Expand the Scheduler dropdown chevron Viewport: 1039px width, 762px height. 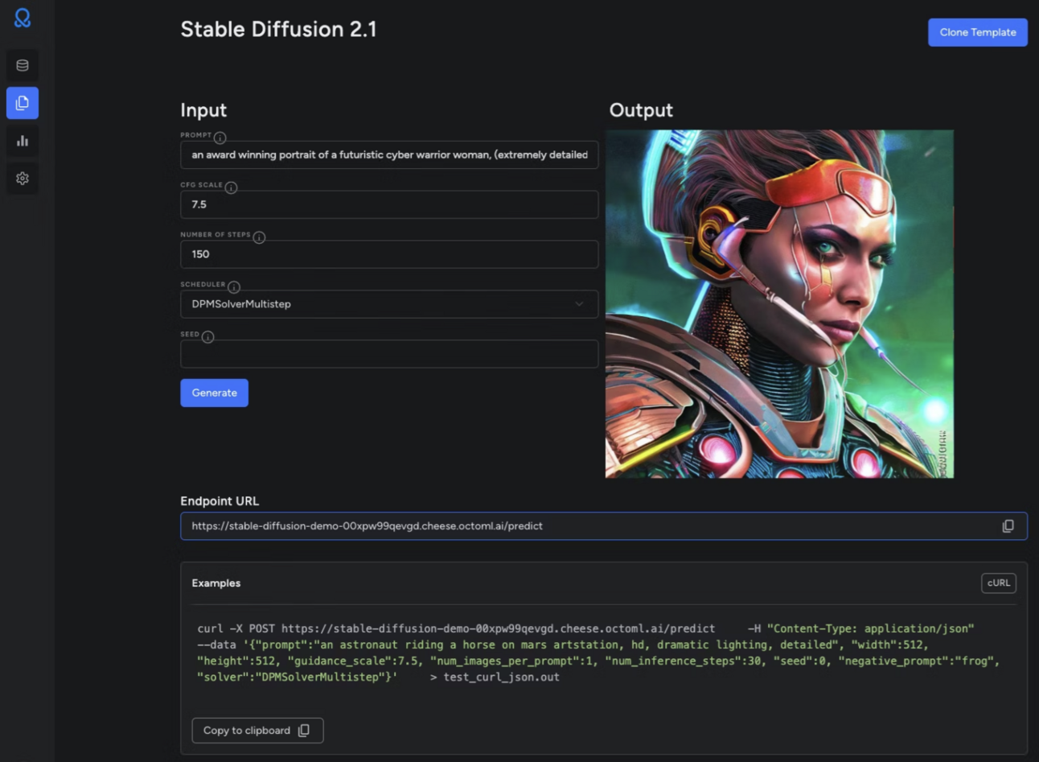coord(579,304)
